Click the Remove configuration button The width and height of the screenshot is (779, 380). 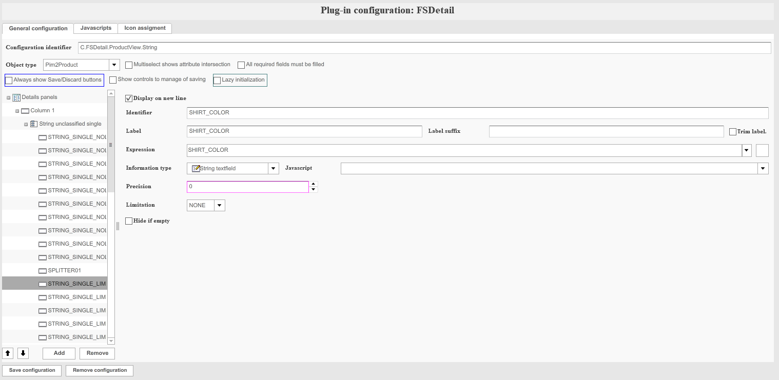tap(100, 370)
